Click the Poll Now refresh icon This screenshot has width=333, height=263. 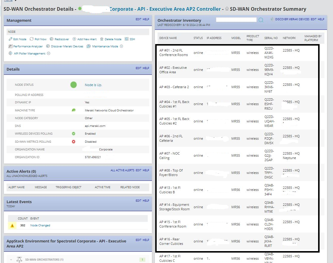point(32,39)
